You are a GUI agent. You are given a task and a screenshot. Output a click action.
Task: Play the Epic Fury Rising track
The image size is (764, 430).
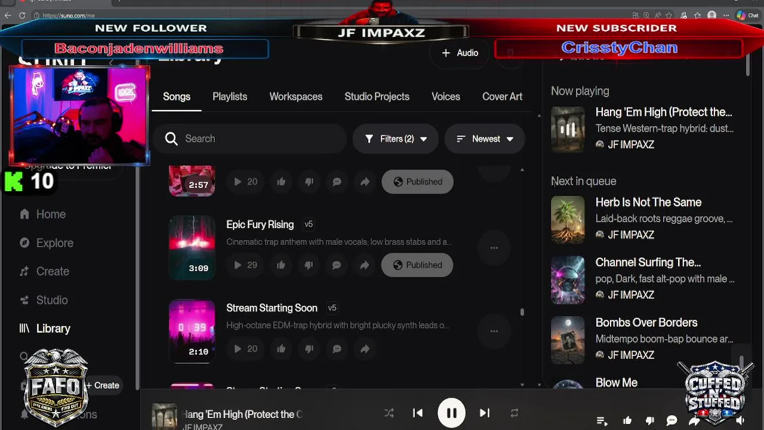point(238,265)
